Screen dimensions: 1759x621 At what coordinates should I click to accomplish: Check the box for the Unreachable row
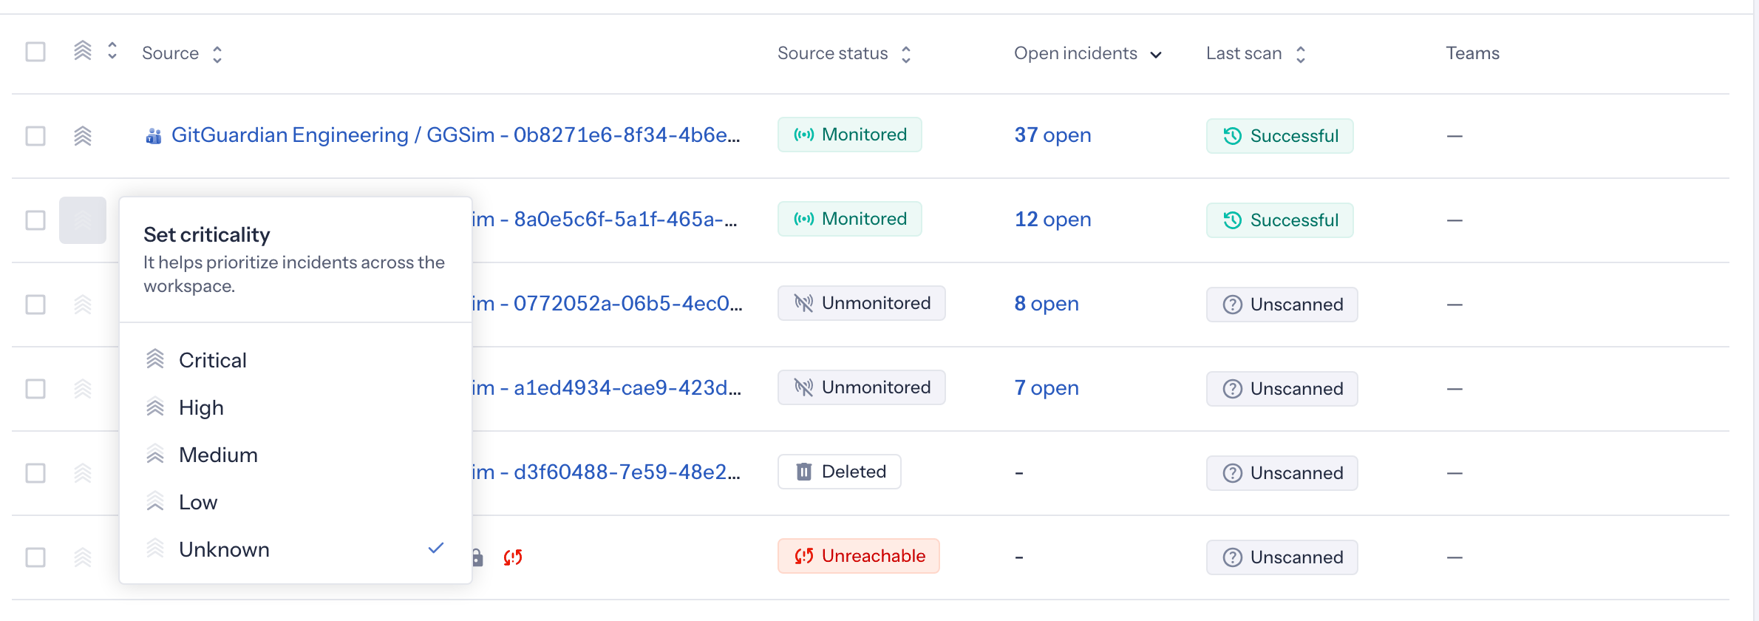point(35,557)
